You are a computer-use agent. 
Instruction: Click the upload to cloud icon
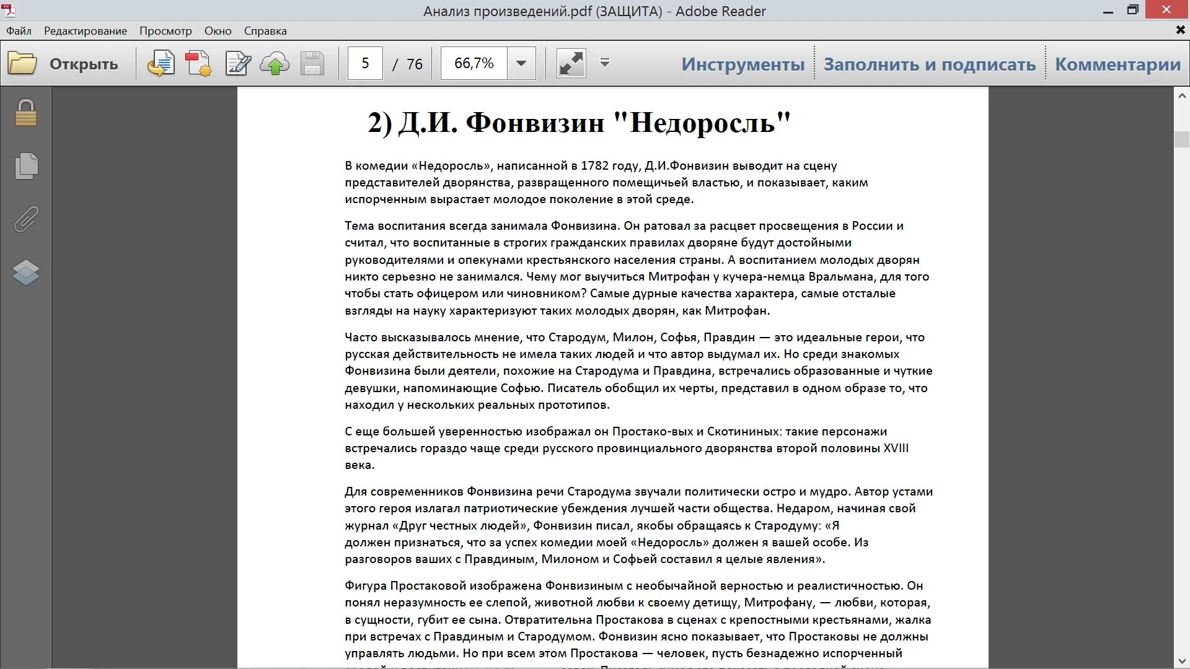point(275,64)
